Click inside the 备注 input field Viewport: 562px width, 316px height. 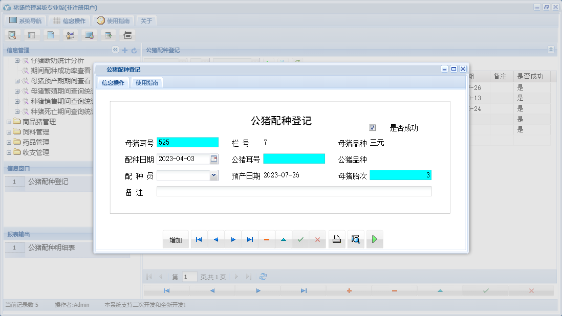pyautogui.click(x=294, y=192)
